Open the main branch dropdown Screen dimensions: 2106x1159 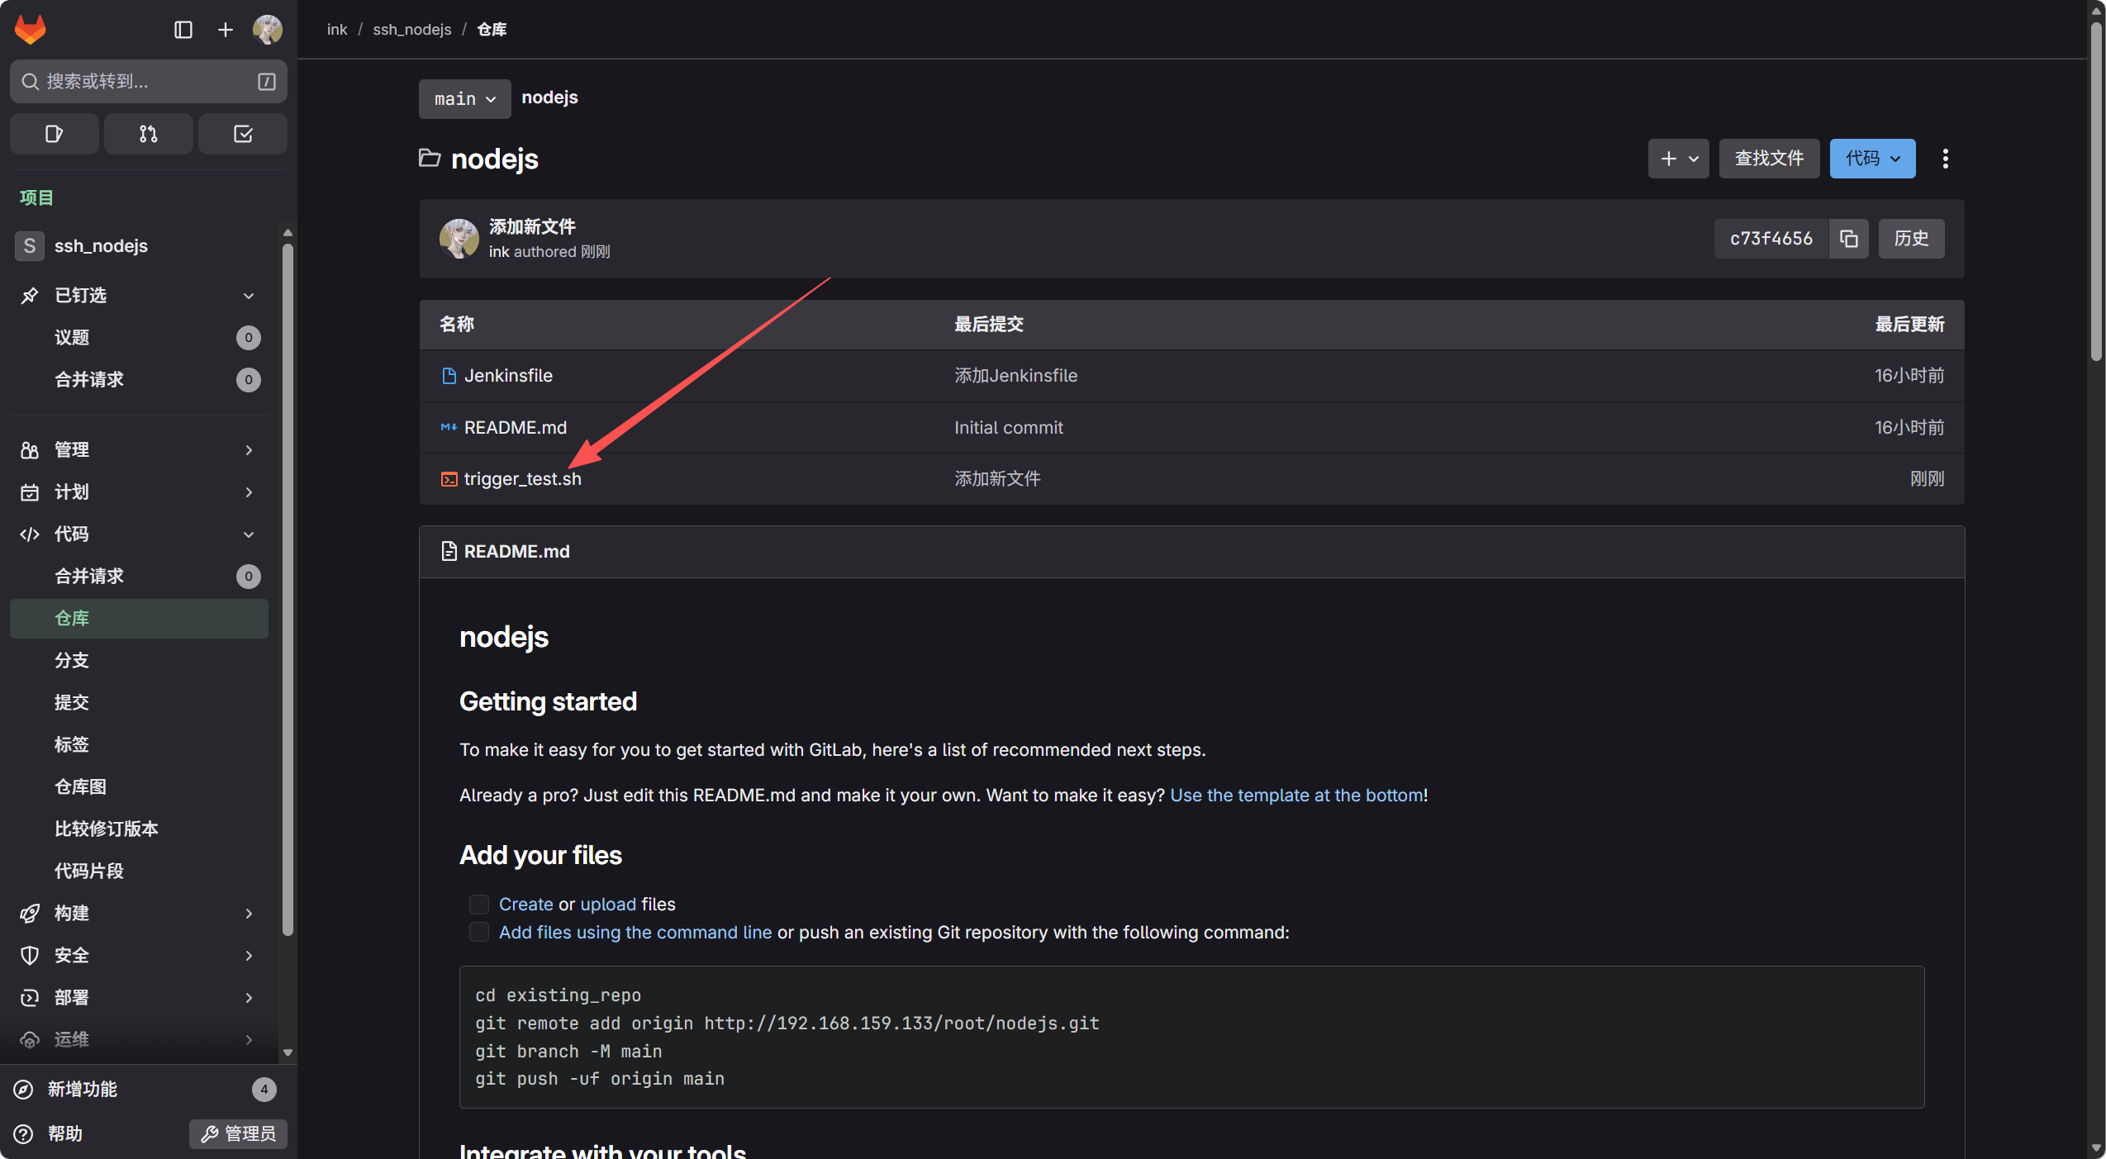tap(464, 99)
